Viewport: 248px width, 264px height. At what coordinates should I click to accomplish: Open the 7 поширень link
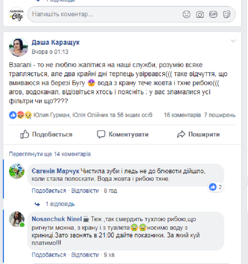pos(220,115)
